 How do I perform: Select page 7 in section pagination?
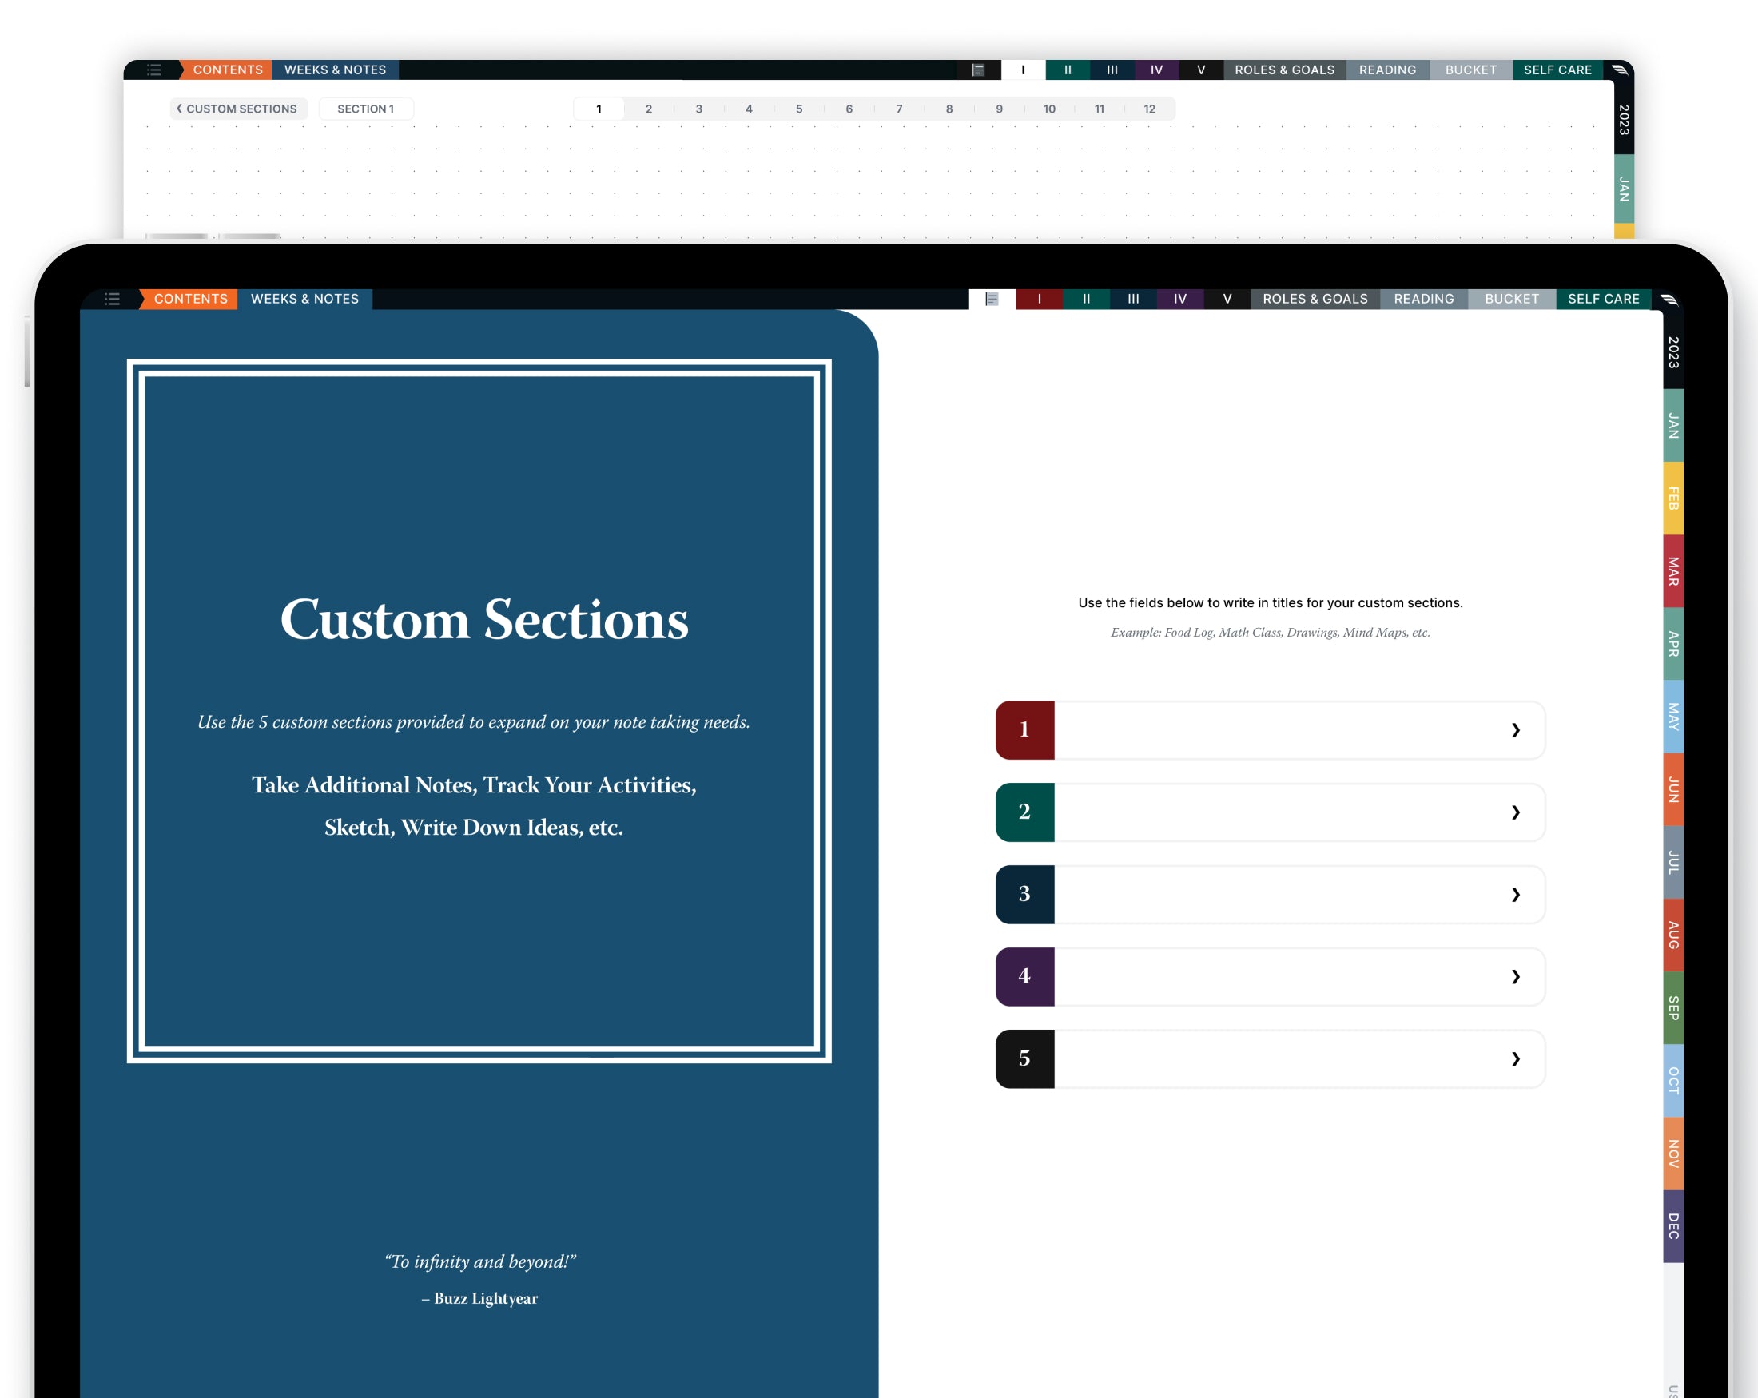tap(898, 109)
